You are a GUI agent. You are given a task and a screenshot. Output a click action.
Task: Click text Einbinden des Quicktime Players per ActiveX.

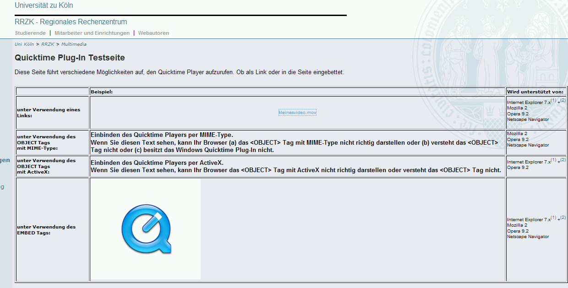(157, 163)
